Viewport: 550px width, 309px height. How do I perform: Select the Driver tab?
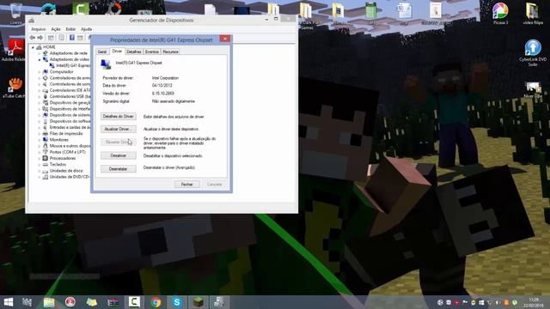117,51
